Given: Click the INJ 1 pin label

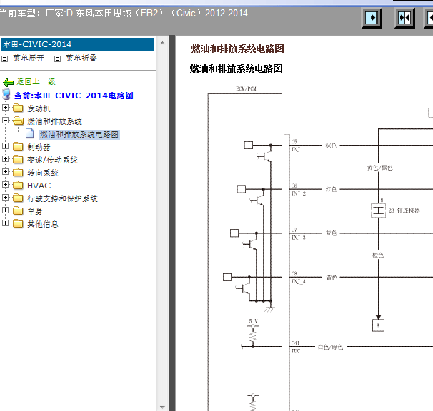Looking at the screenshot, I should tap(298, 150).
